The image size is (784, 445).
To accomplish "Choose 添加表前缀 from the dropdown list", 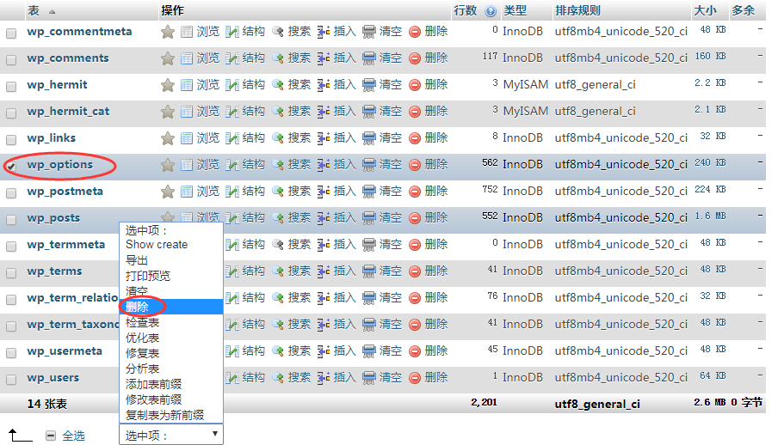I will pyautogui.click(x=171, y=384).
